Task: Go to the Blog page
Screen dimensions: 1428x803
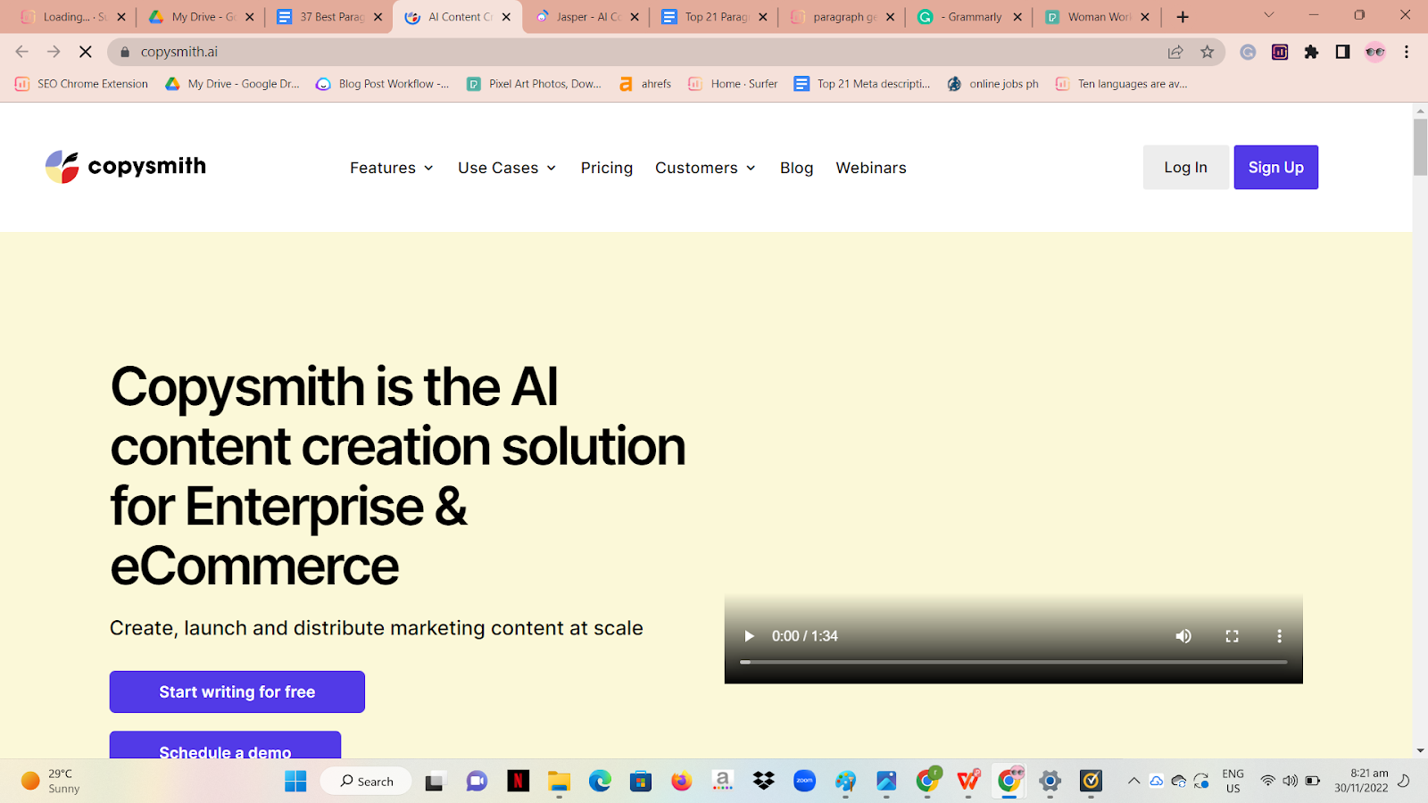Action: 796,168
